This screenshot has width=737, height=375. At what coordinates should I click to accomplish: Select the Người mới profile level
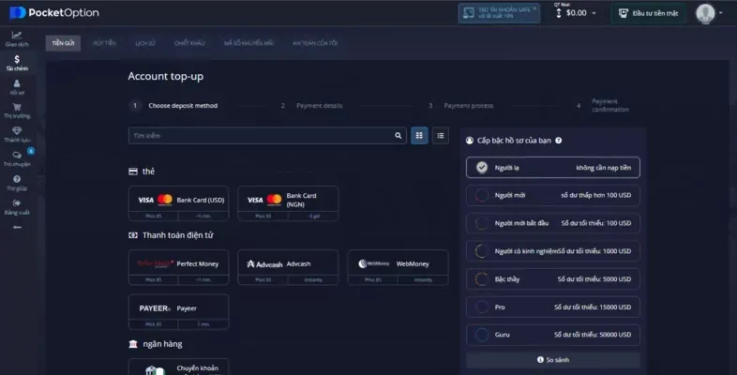[553, 195]
